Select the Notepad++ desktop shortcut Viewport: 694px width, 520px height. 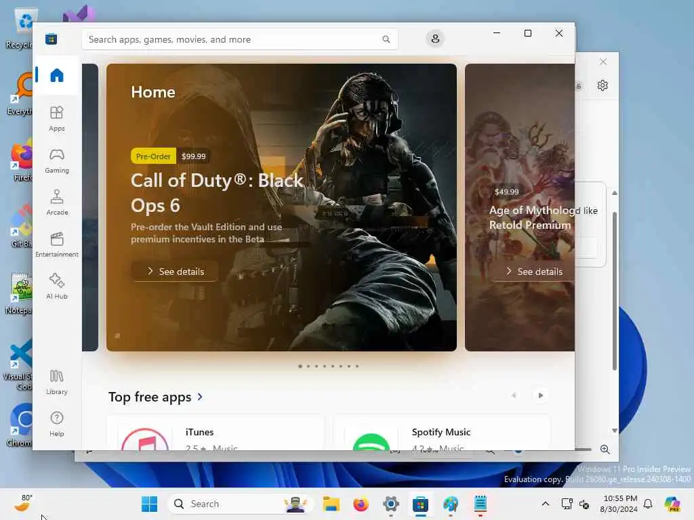(x=18, y=292)
